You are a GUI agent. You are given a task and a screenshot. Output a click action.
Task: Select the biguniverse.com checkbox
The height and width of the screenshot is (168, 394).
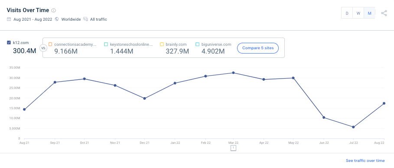click(197, 44)
